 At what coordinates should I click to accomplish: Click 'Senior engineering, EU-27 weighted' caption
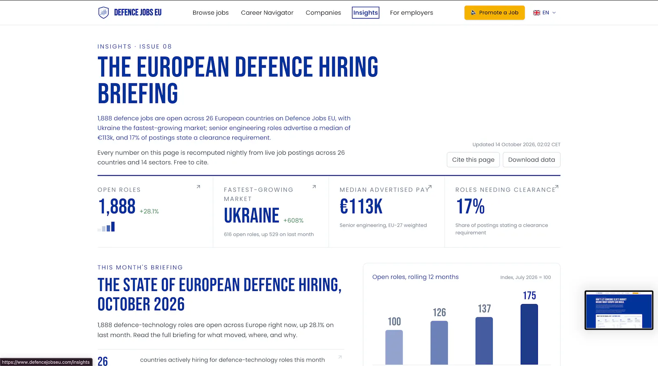[x=383, y=225]
